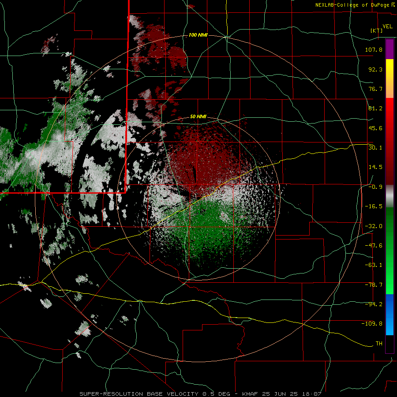Click the 14.5 velocity scale value
This screenshot has height=397, width=397.
(x=375, y=167)
